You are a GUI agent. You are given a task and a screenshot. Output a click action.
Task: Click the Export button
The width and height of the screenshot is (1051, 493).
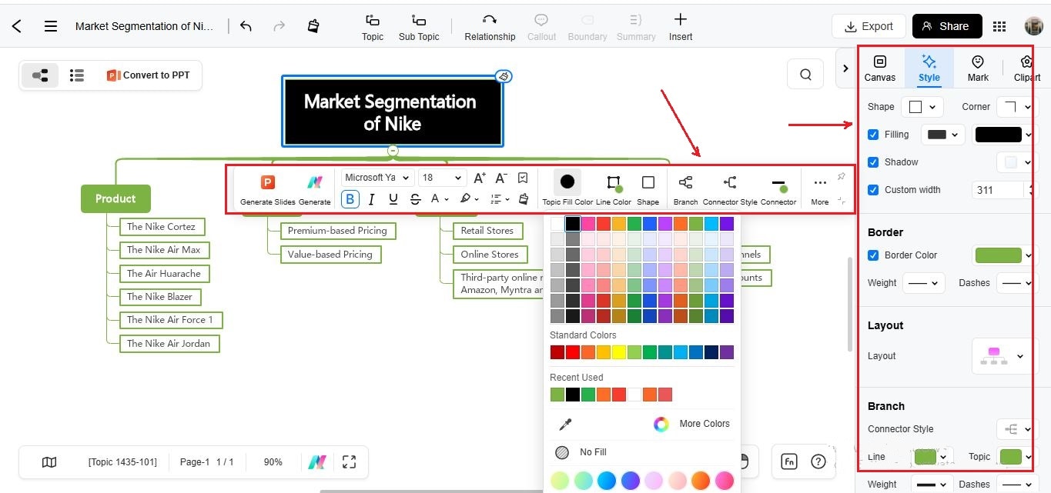(869, 26)
